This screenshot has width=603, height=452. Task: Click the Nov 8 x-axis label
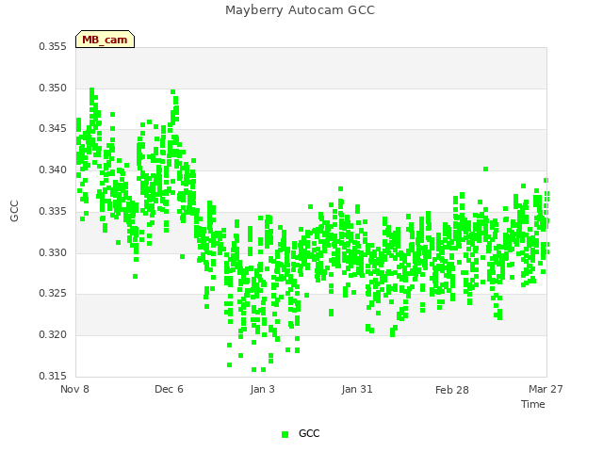pos(74,389)
